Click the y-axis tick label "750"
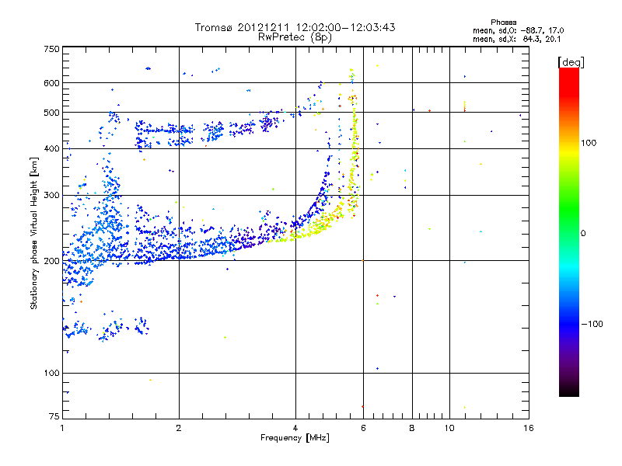The image size is (622, 466). pos(51,49)
